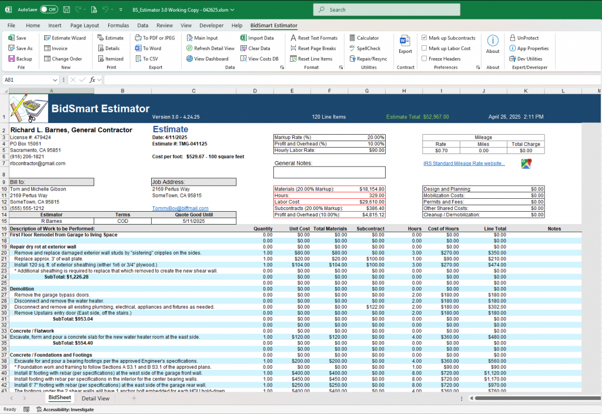Open Quick Access Toolbar customize dropdown
This screenshot has width=602, height=414.
(121, 9)
